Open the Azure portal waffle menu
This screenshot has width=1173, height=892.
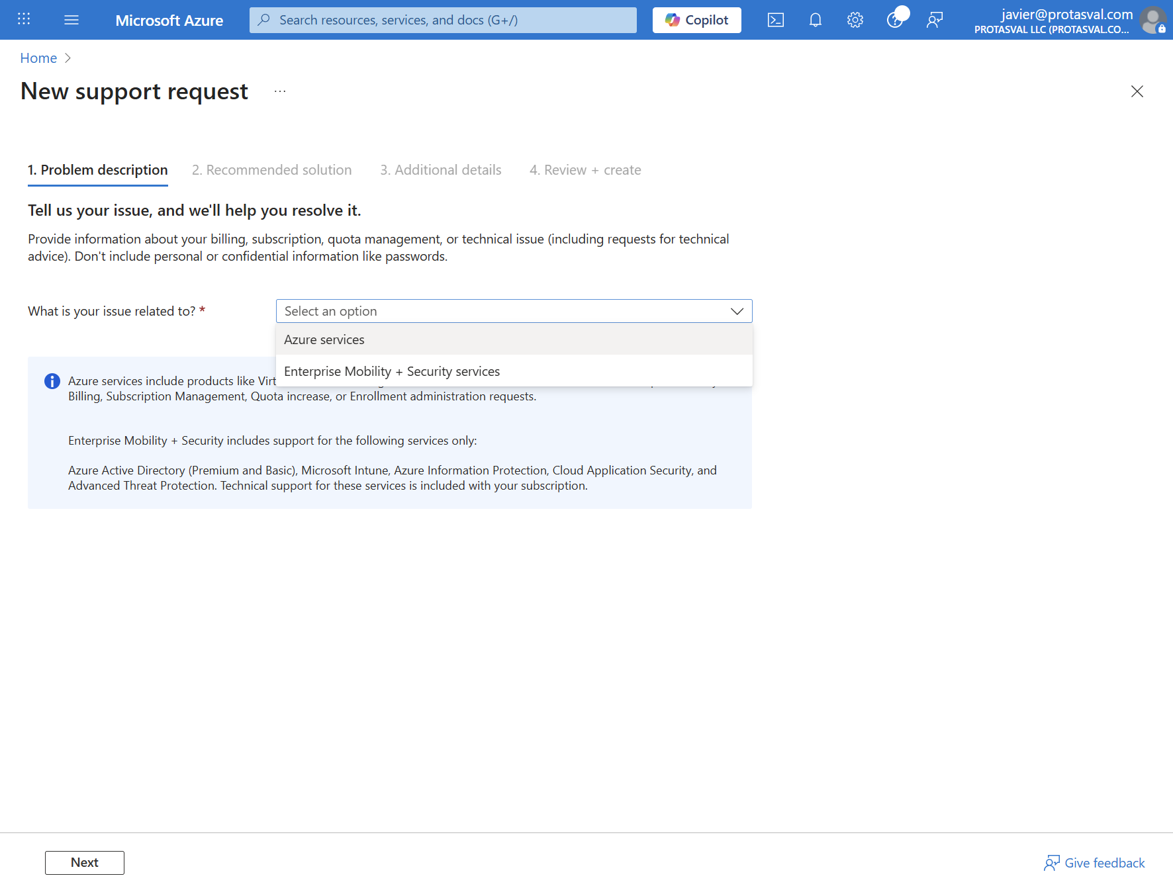(24, 19)
